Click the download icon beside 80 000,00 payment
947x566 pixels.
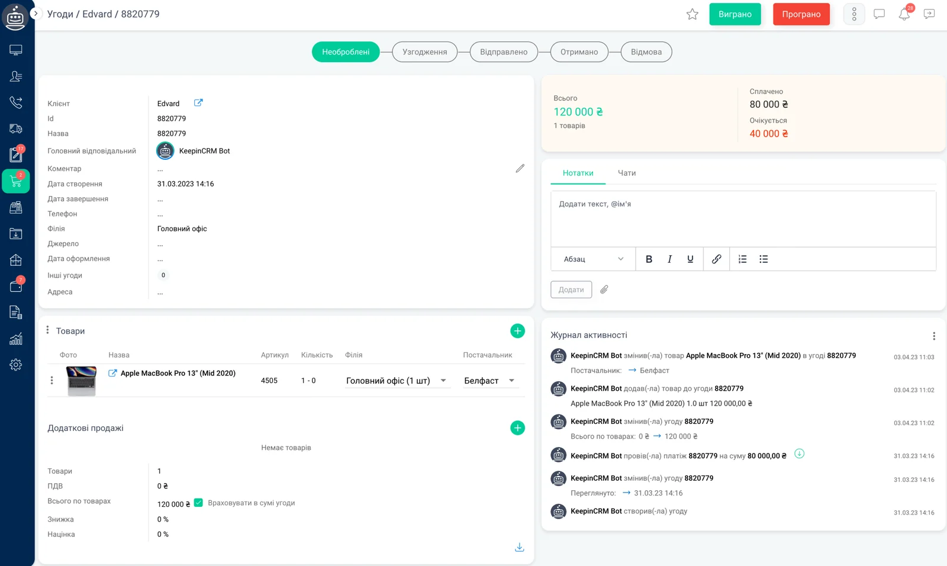[799, 454]
